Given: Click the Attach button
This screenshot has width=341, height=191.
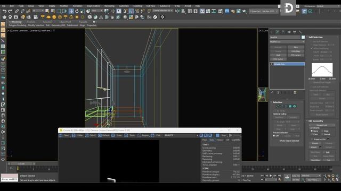Looking at the screenshot, I should pos(314,147).
